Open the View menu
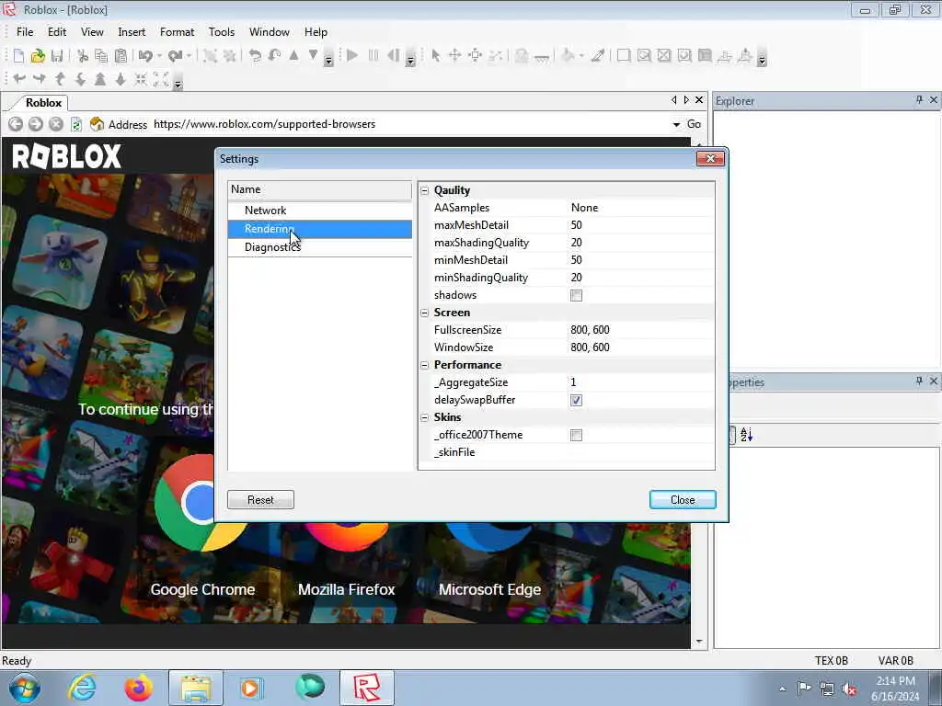 (x=92, y=32)
